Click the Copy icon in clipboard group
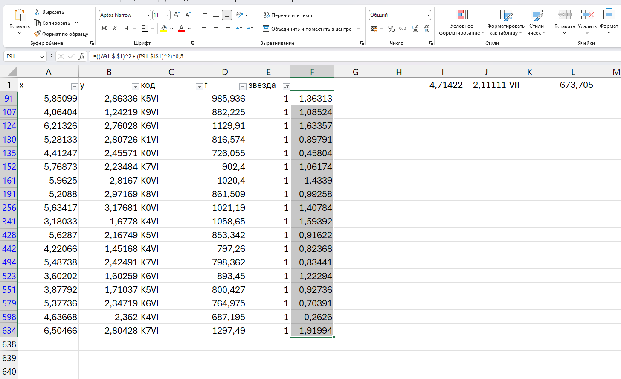Viewport: 621px width, 379px height. tap(37, 23)
